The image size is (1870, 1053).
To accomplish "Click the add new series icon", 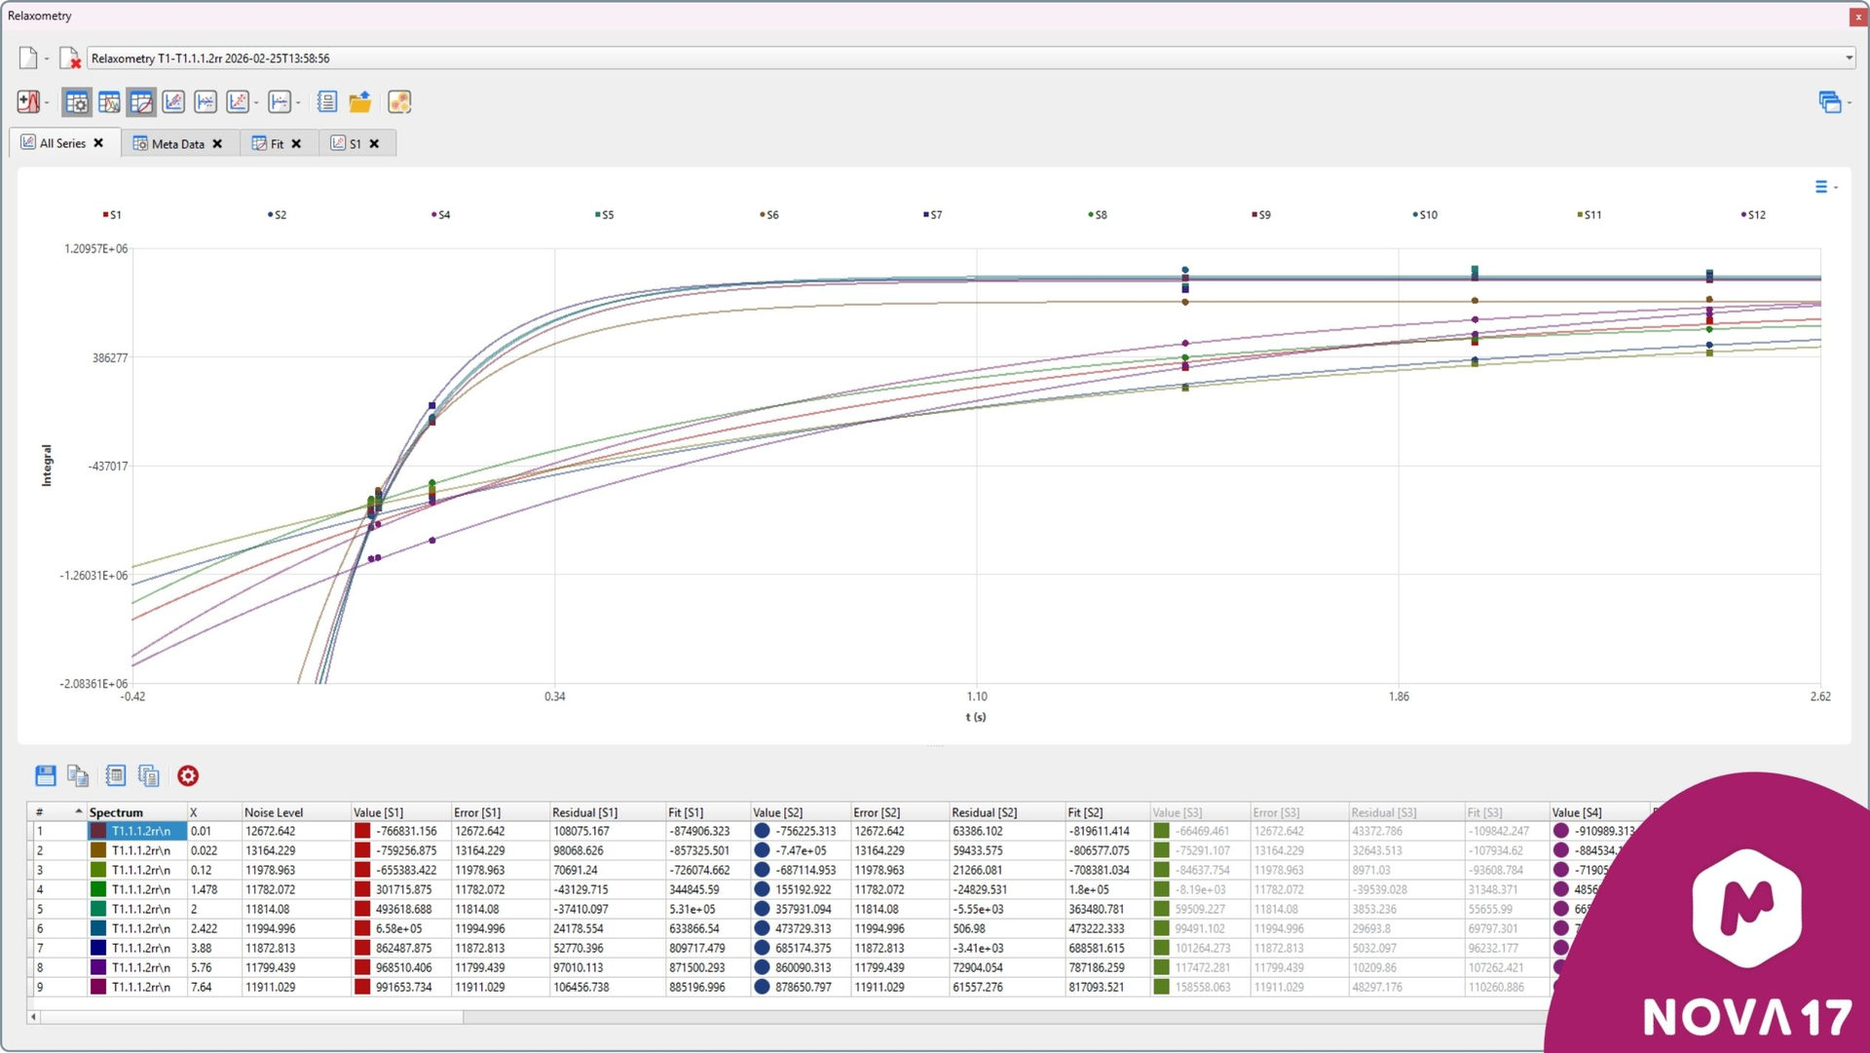I will [27, 101].
